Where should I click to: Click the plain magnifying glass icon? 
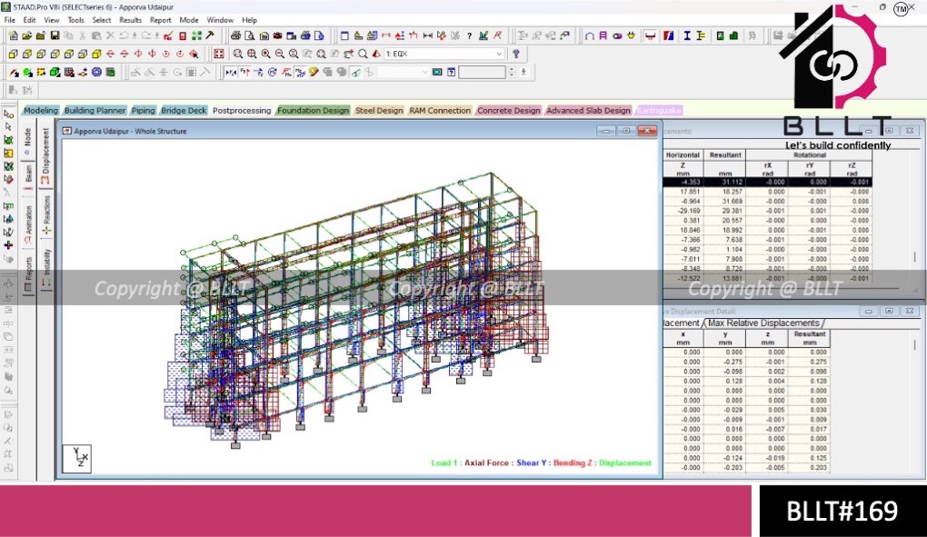363,54
